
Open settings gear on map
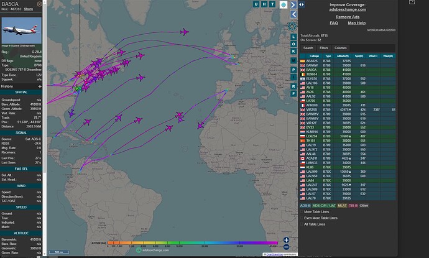tap(292, 26)
